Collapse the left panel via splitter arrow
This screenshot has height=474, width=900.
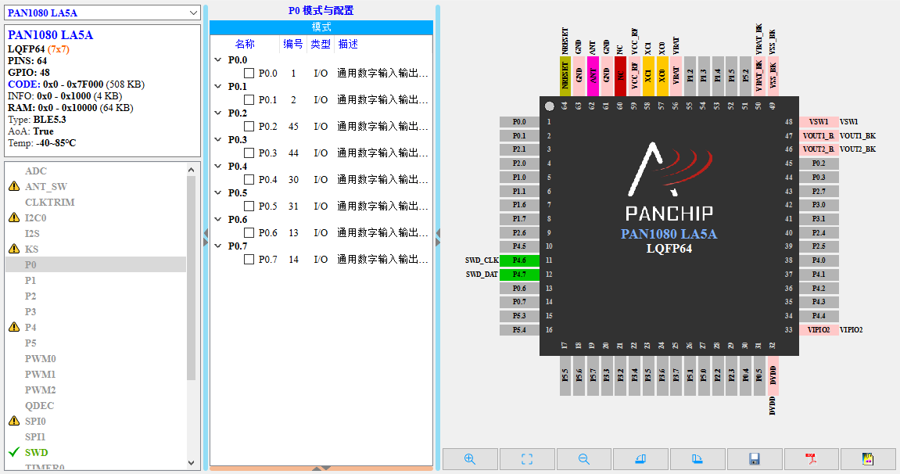206,237
